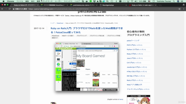The image size is (186, 104).
Task: Click the Webサービス紹介 category tag
Action: click(x=68, y=36)
